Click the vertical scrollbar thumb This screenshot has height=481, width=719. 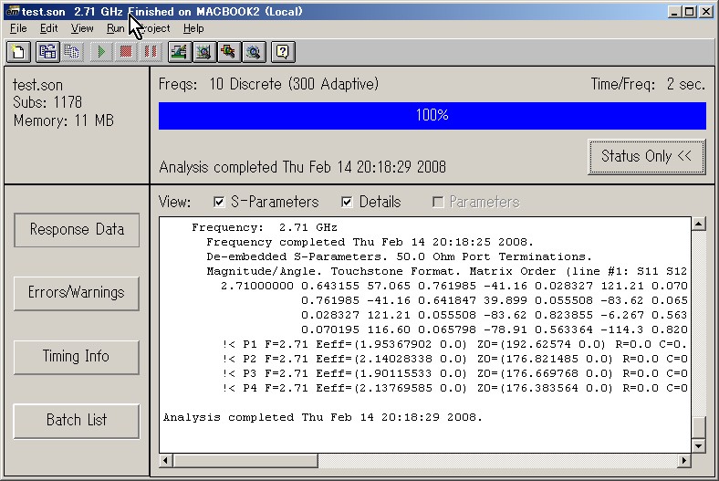698,427
